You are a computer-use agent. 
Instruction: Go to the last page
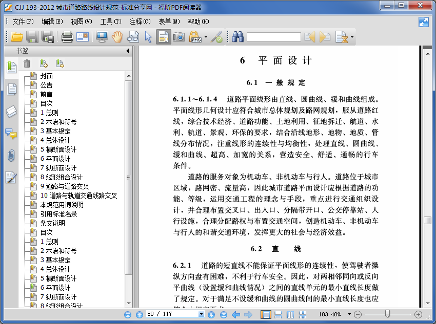224,314
